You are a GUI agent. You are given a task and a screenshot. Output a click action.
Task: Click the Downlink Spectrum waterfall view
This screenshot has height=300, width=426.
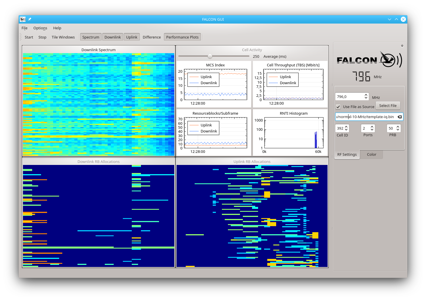(x=98, y=105)
